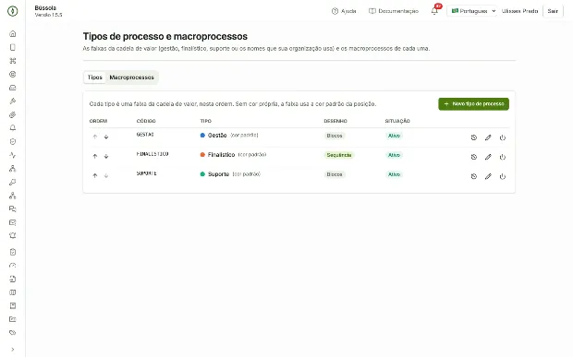The height and width of the screenshot is (357, 573).
Task: Open the bell icon in the left sidebar
Action: pos(12,128)
